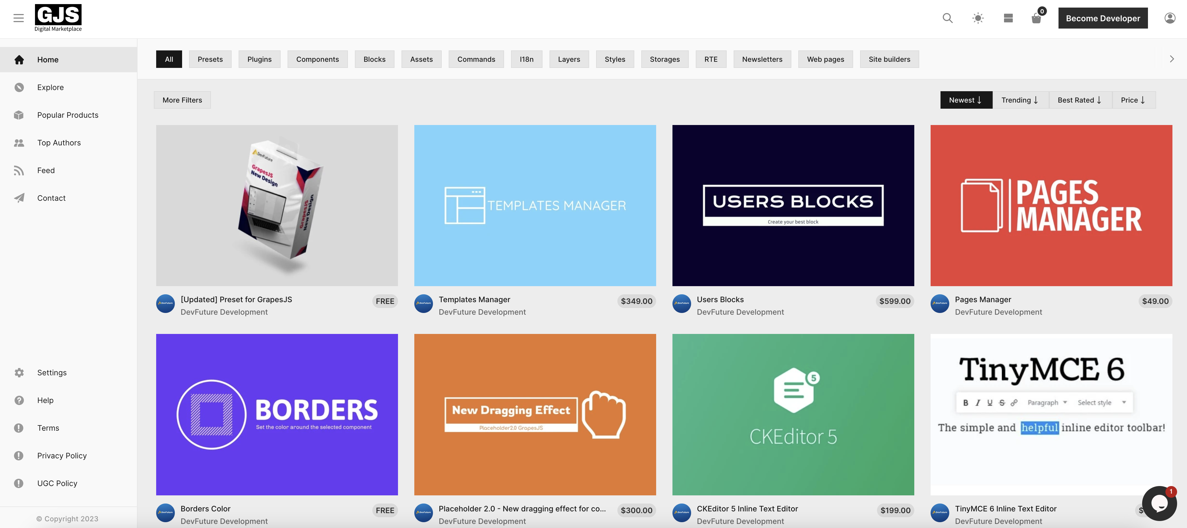
Task: Open the CKEditor 5 product thumbnail
Action: pos(793,415)
